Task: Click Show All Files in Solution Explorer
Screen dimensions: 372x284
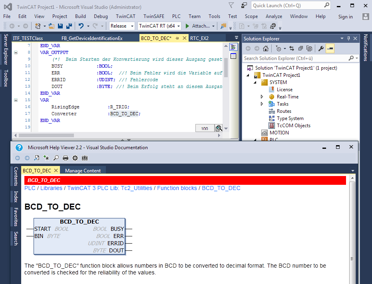Action: (x=309, y=49)
